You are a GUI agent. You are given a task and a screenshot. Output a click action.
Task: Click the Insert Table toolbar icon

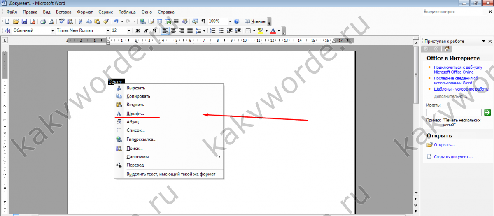pos(159,21)
